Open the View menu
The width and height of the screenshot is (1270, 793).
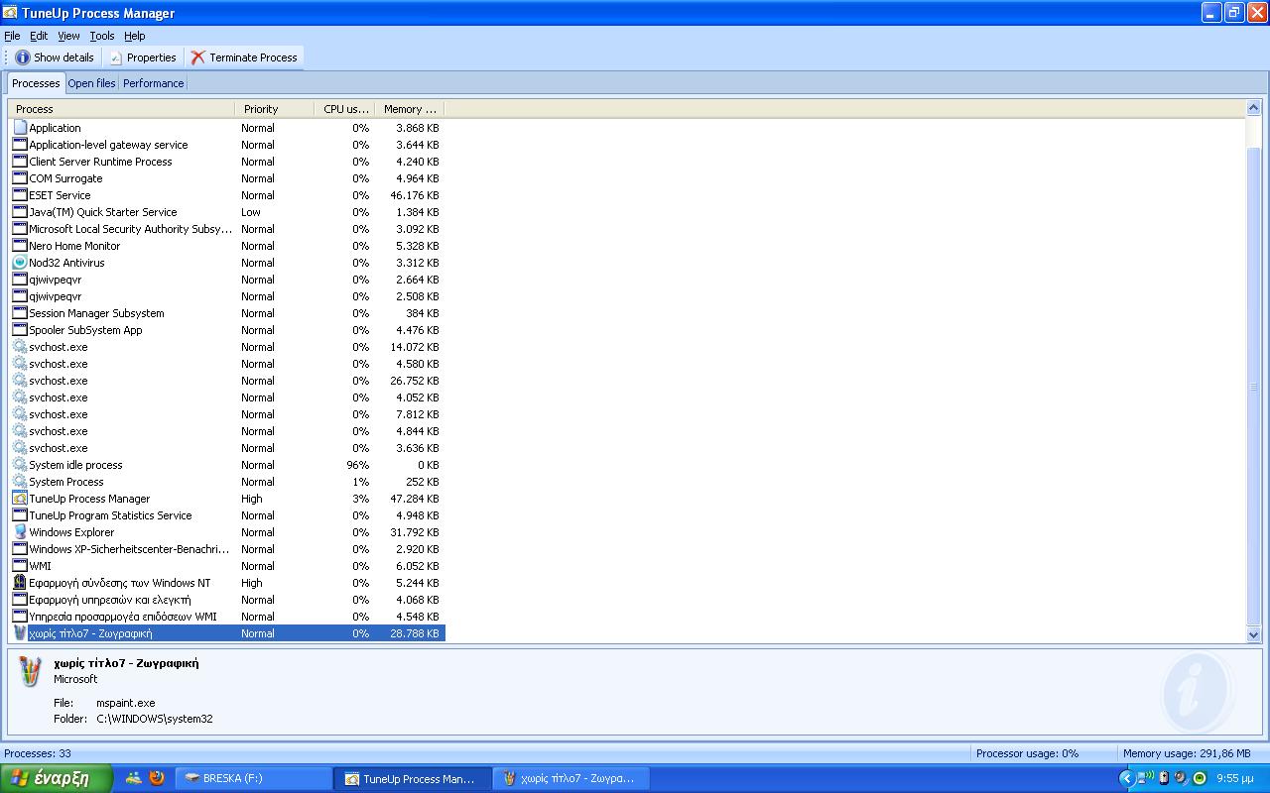(x=68, y=36)
